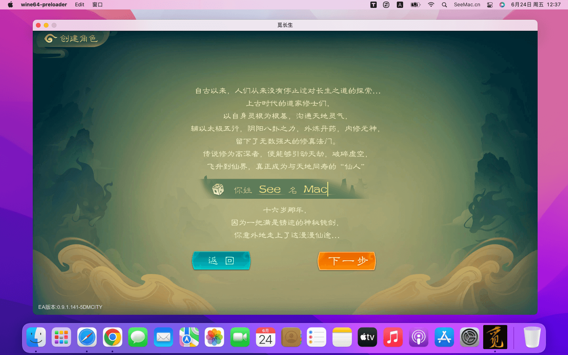Select the surname field containing See
The width and height of the screenshot is (568, 355).
click(x=270, y=190)
